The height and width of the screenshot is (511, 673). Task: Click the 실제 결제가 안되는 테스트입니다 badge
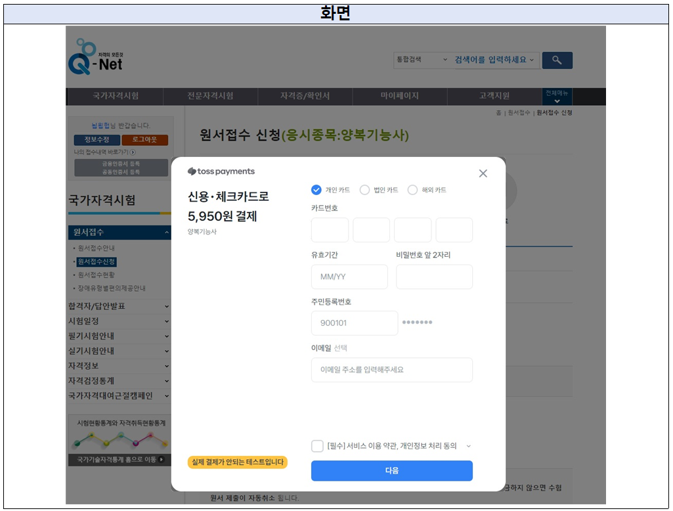(x=237, y=462)
